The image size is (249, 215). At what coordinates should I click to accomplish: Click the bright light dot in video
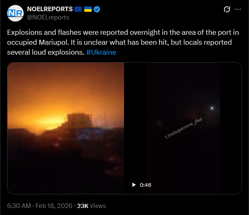click(212, 108)
